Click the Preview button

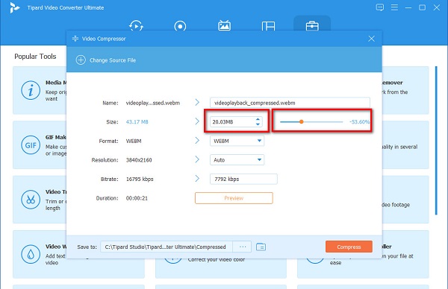coord(234,198)
